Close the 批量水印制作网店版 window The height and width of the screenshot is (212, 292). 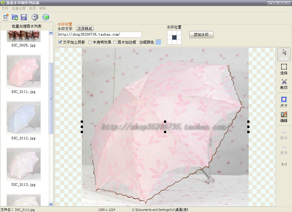click(286, 3)
